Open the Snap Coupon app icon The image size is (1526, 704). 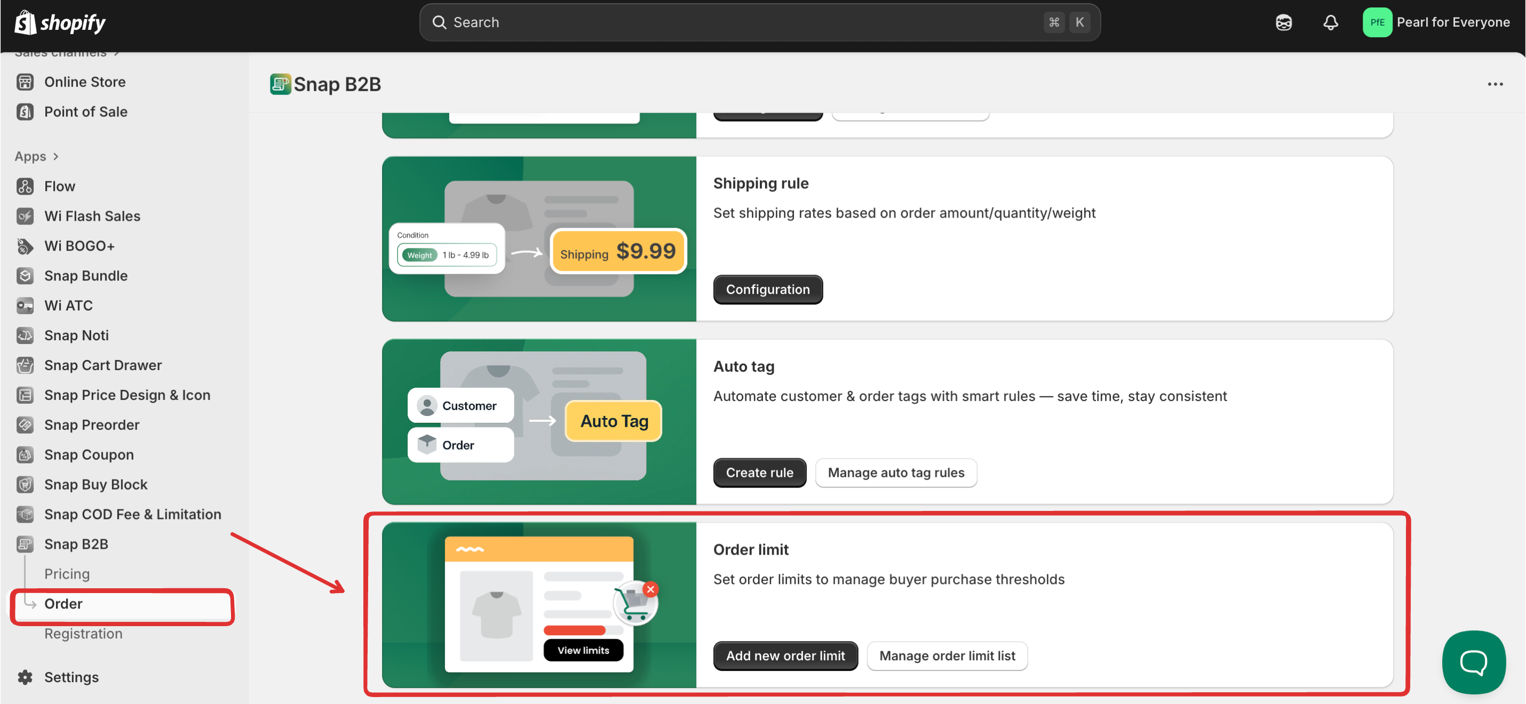(x=25, y=455)
